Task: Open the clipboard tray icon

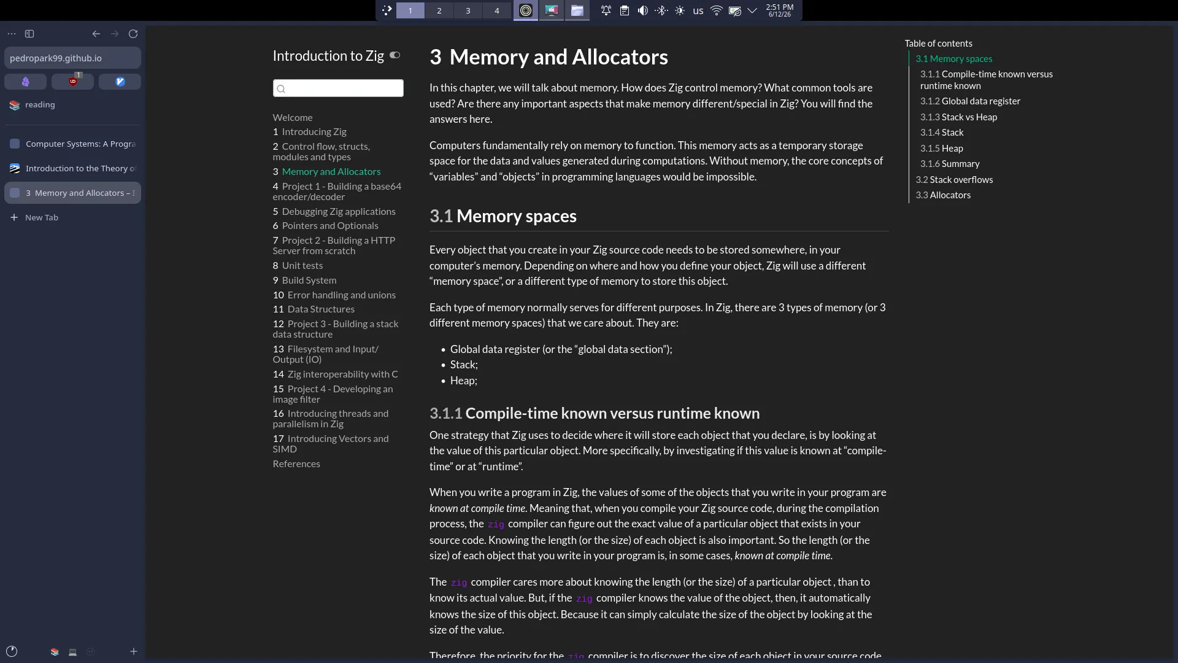Action: pyautogui.click(x=625, y=10)
